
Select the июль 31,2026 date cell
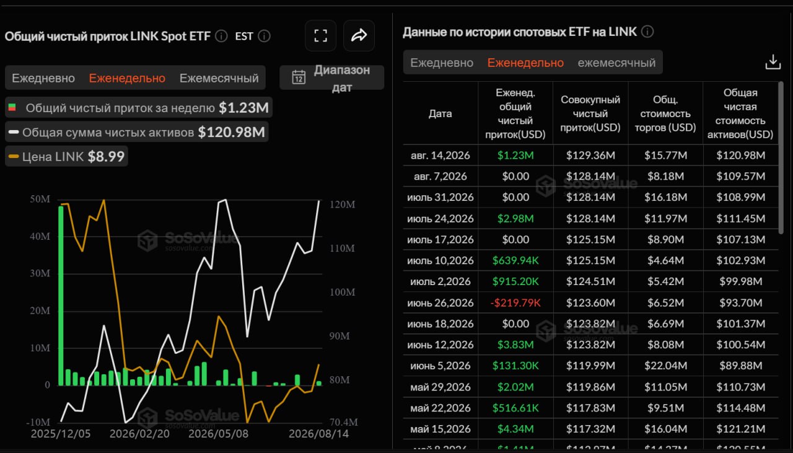[x=440, y=198]
